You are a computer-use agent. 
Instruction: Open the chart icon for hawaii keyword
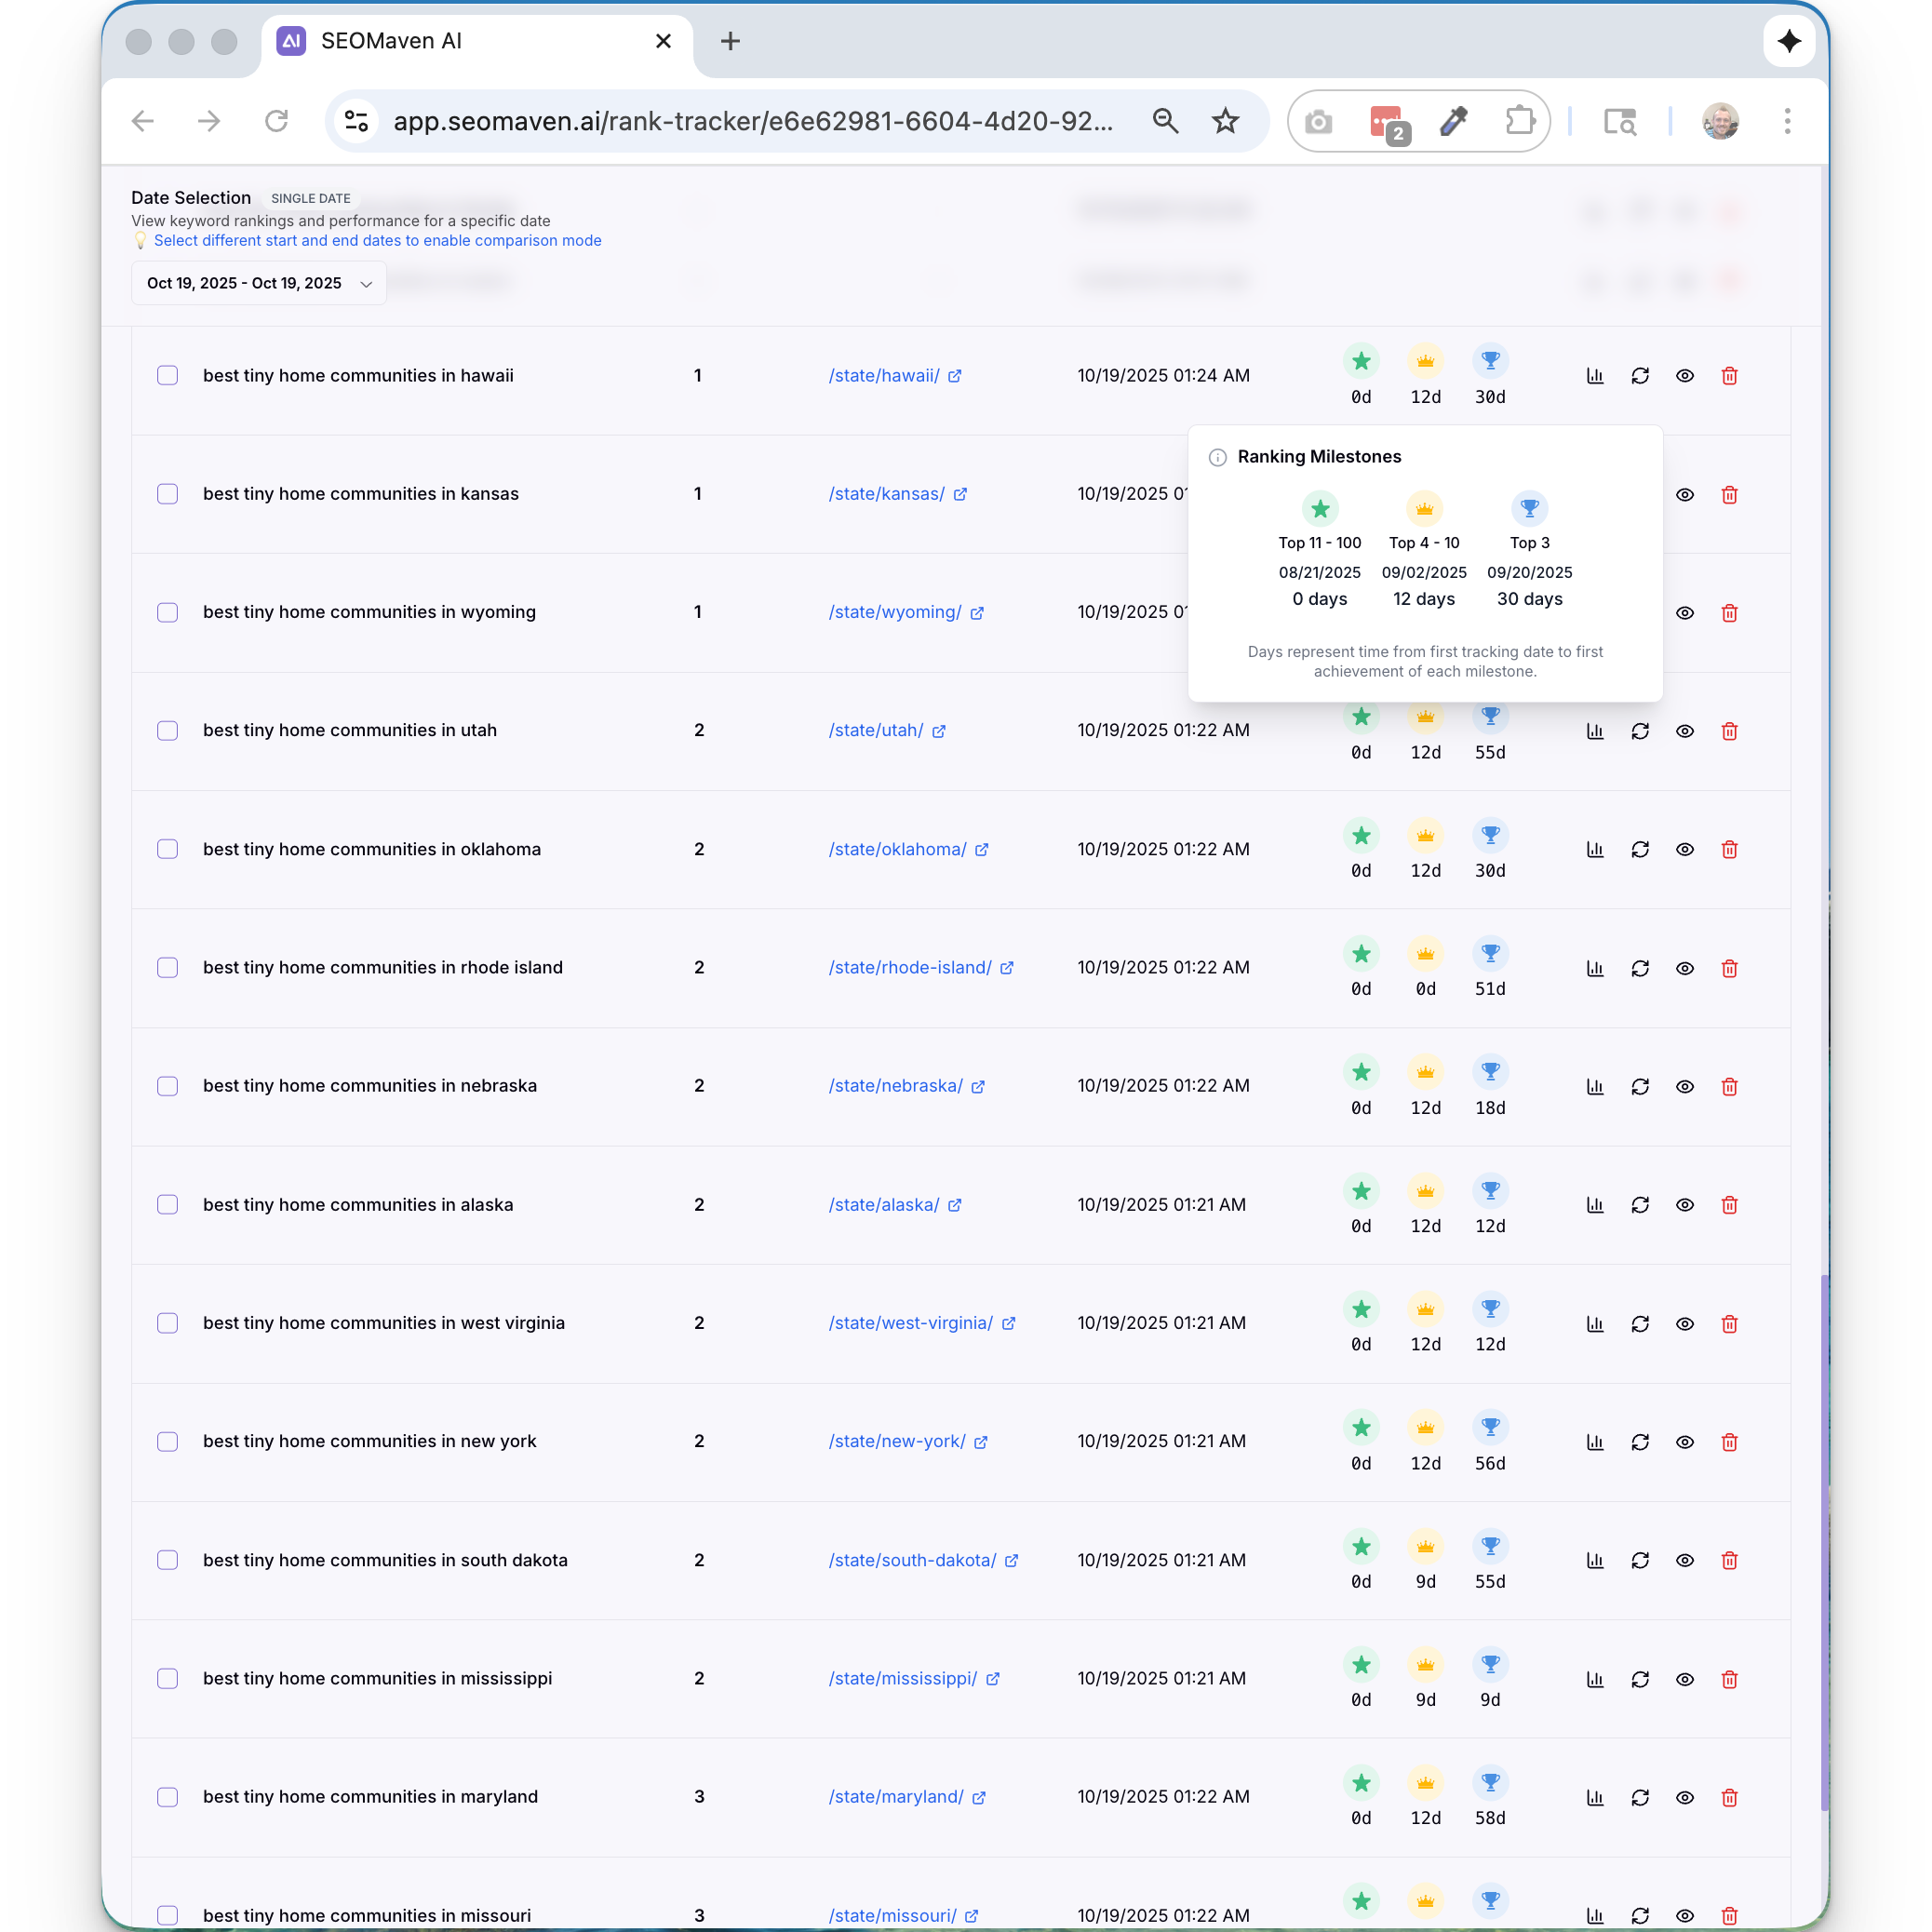point(1595,376)
